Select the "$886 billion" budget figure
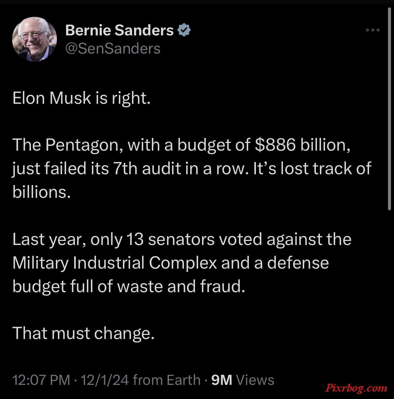 pyautogui.click(x=302, y=145)
